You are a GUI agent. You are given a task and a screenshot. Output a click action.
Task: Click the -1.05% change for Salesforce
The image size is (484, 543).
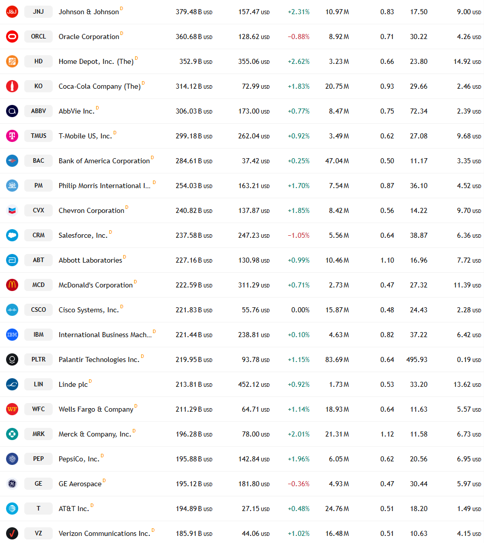(299, 235)
